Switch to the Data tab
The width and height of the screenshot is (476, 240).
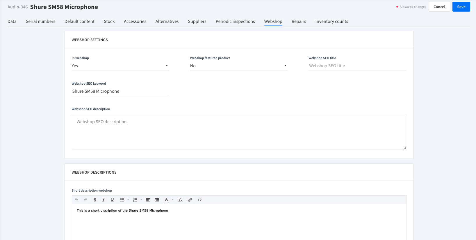pos(12,21)
